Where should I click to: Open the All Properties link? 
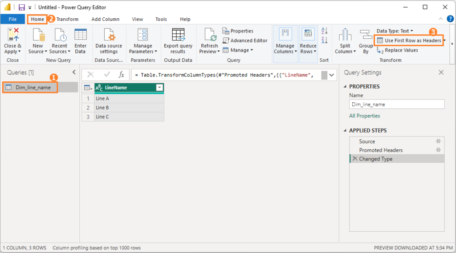364,116
